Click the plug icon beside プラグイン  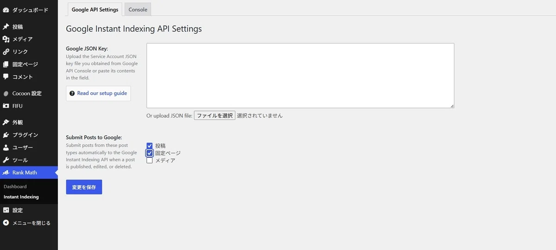tap(6, 135)
